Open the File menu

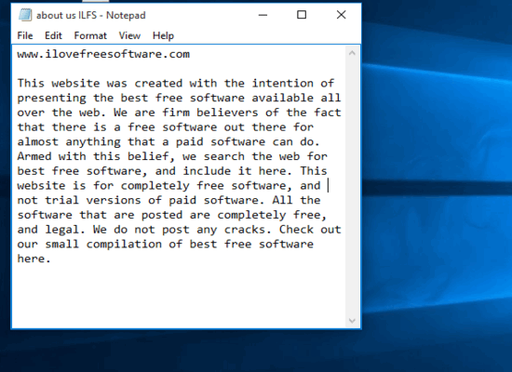pyautogui.click(x=25, y=35)
